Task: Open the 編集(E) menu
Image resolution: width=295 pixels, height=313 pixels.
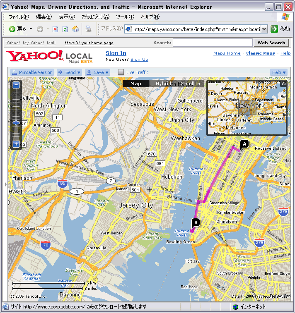Action: click(x=44, y=17)
